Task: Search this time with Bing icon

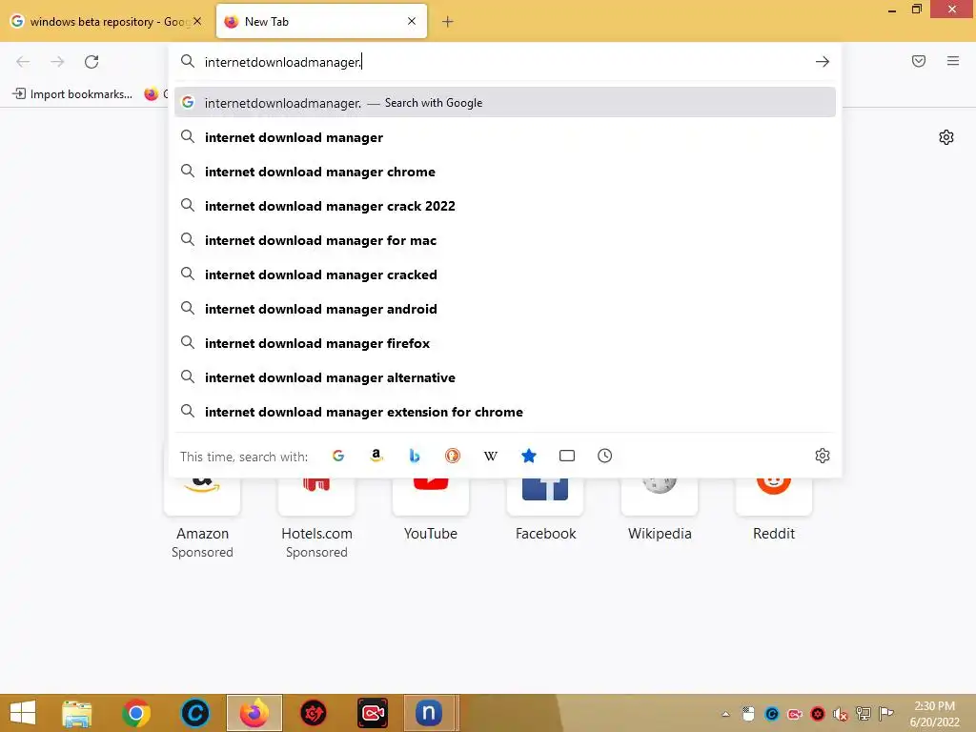Action: pyautogui.click(x=414, y=456)
